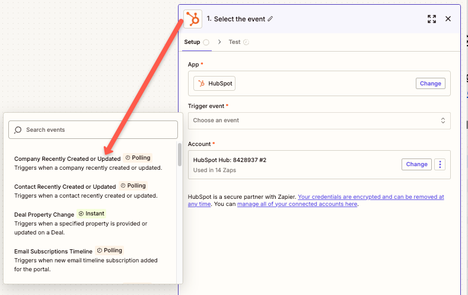Open the Trigger event dropdown
Screen dimensions: 468x295
click(x=319, y=120)
